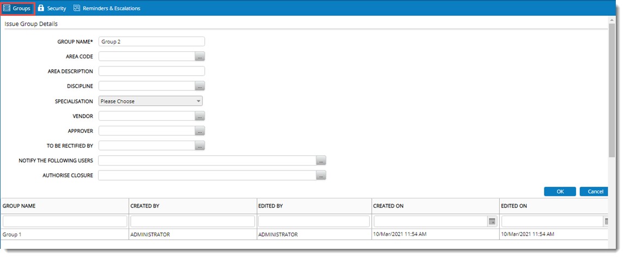Open the Authorise Closure lookup button

(x=321, y=175)
